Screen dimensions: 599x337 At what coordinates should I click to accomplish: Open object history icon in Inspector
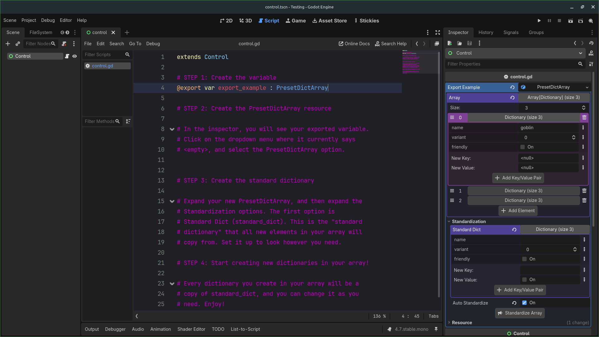pos(591,43)
